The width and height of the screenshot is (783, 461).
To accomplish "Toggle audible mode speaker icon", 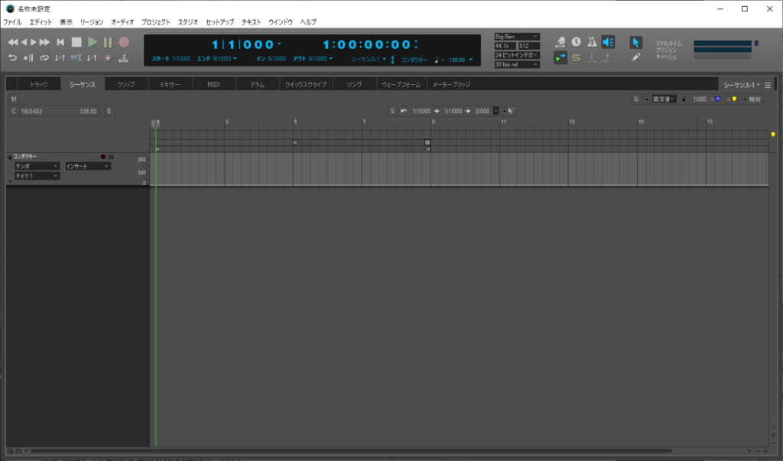I will (608, 42).
